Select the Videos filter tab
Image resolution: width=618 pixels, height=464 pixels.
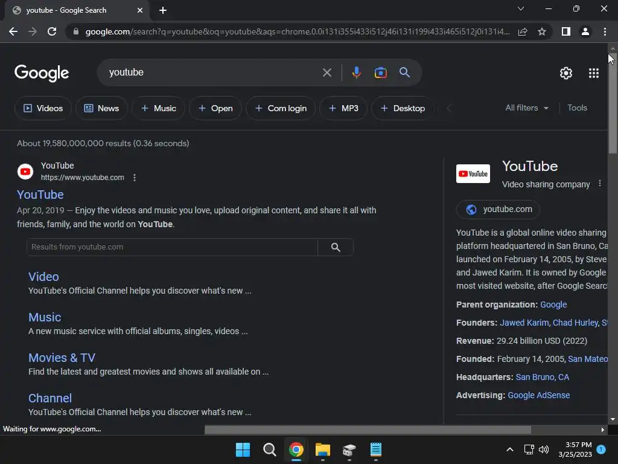[x=43, y=108]
